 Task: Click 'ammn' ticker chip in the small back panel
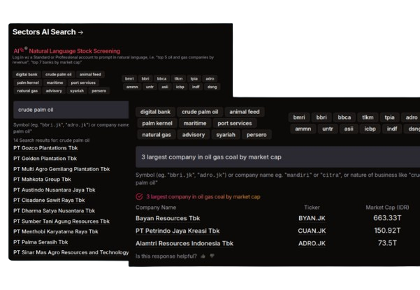(132, 87)
